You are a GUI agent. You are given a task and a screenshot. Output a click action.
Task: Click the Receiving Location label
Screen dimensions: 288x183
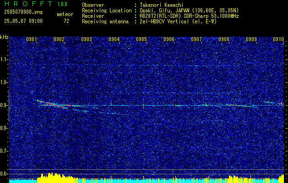pyautogui.click(x=107, y=11)
